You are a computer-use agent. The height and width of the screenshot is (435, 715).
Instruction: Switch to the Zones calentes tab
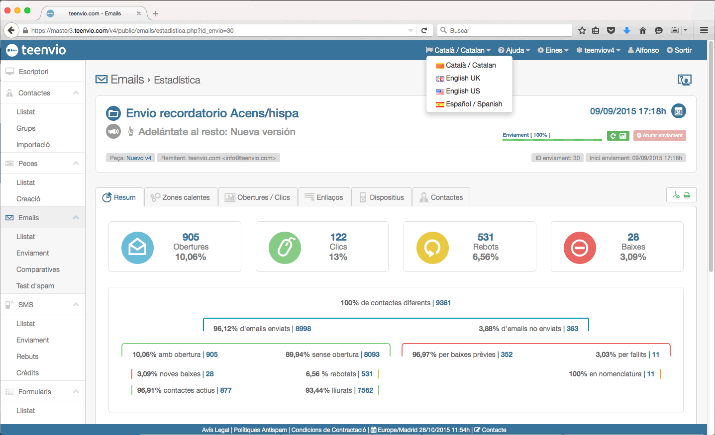click(181, 197)
